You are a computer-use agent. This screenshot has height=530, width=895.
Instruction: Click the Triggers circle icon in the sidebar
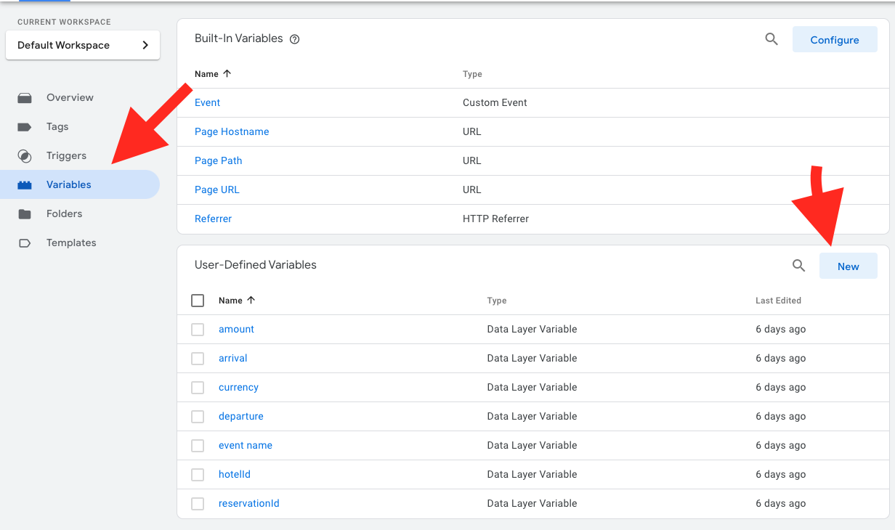point(25,156)
